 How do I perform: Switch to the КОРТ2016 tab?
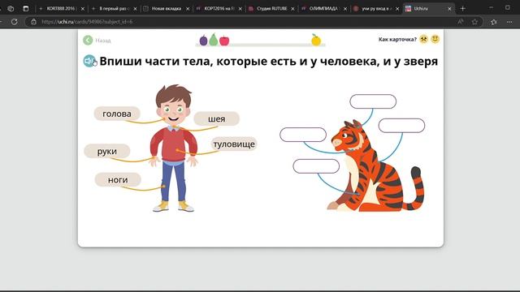(219, 9)
